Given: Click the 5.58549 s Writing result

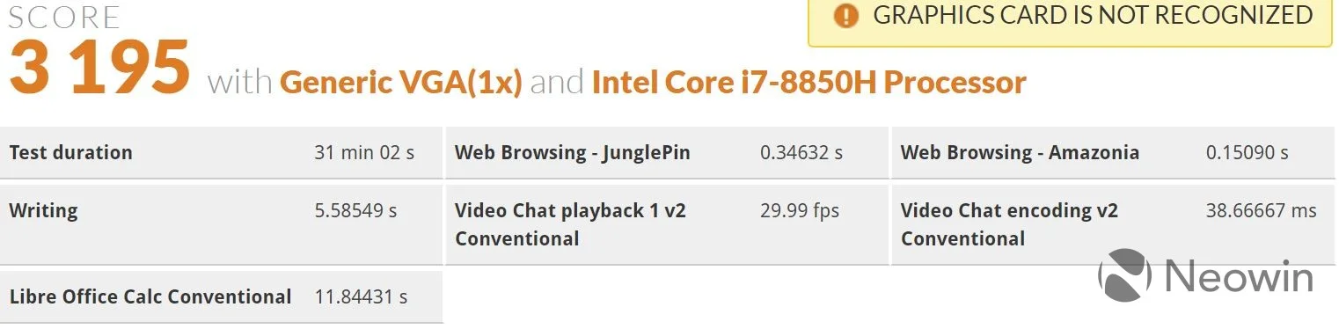Looking at the screenshot, I should point(355,211).
